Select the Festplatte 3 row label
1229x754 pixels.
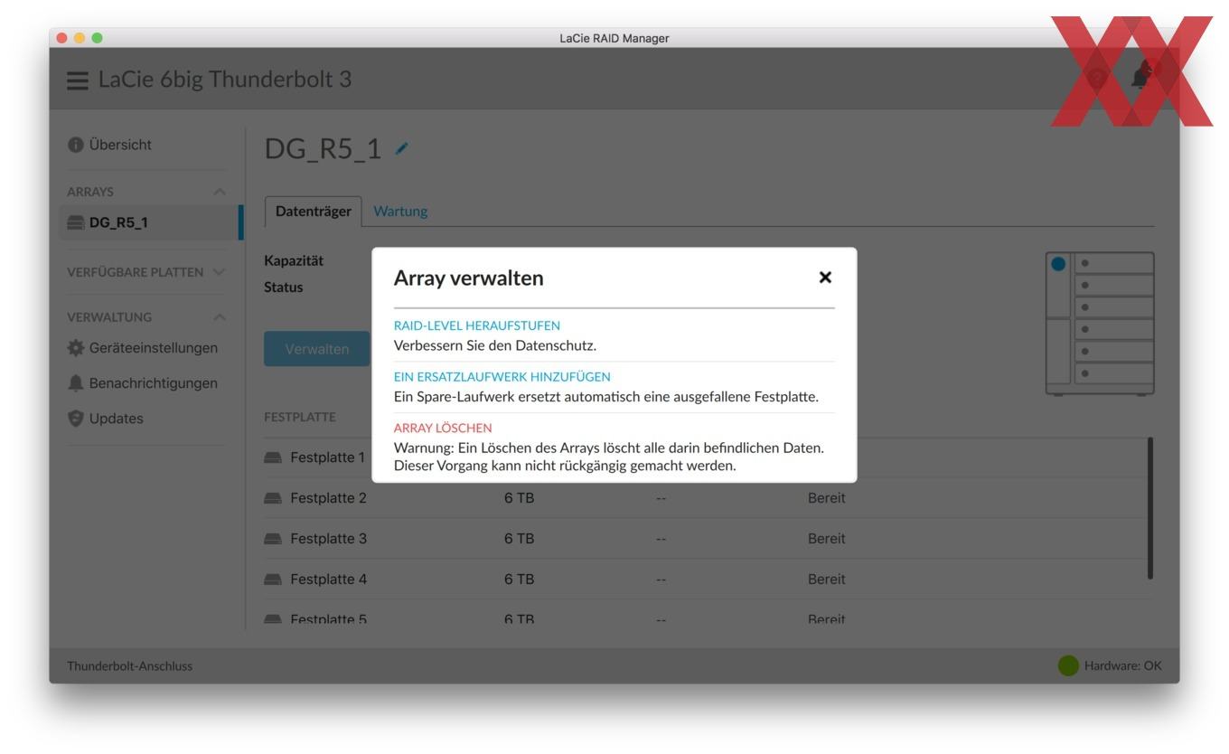tap(328, 539)
